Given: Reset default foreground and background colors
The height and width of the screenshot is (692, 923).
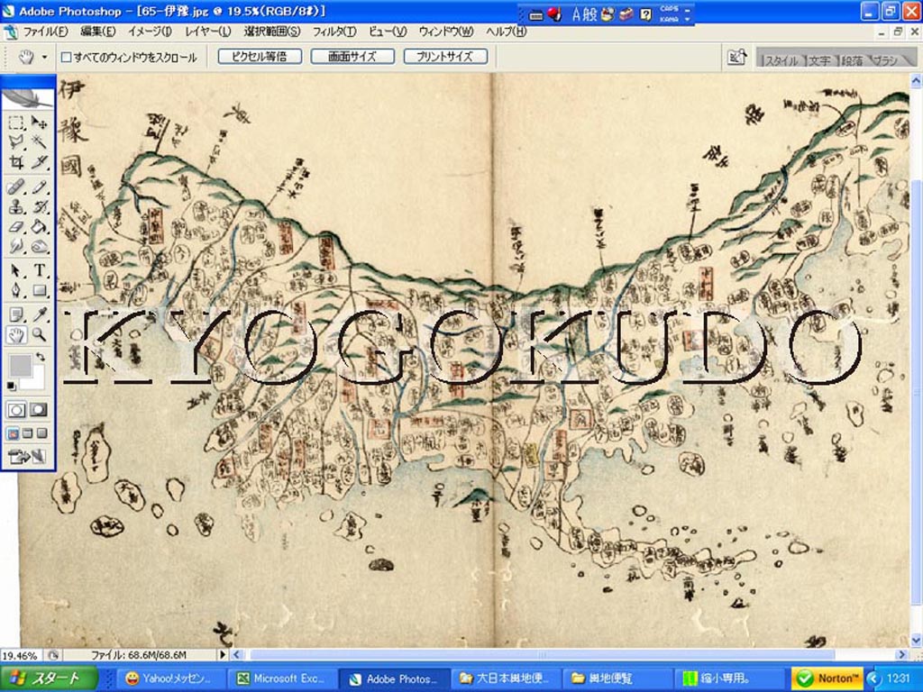Looking at the screenshot, I should [11, 386].
